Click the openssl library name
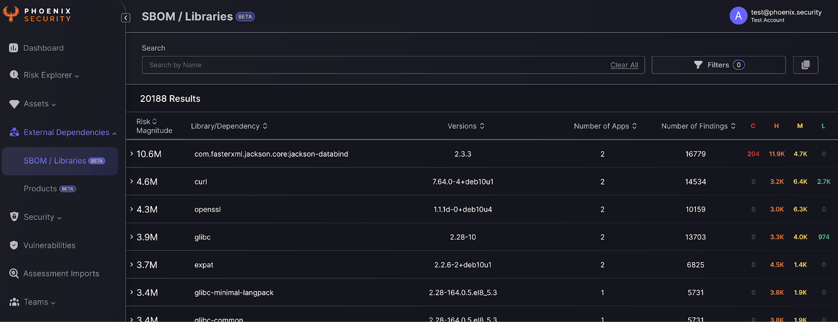Viewport: 838px width, 322px height. pos(207,210)
